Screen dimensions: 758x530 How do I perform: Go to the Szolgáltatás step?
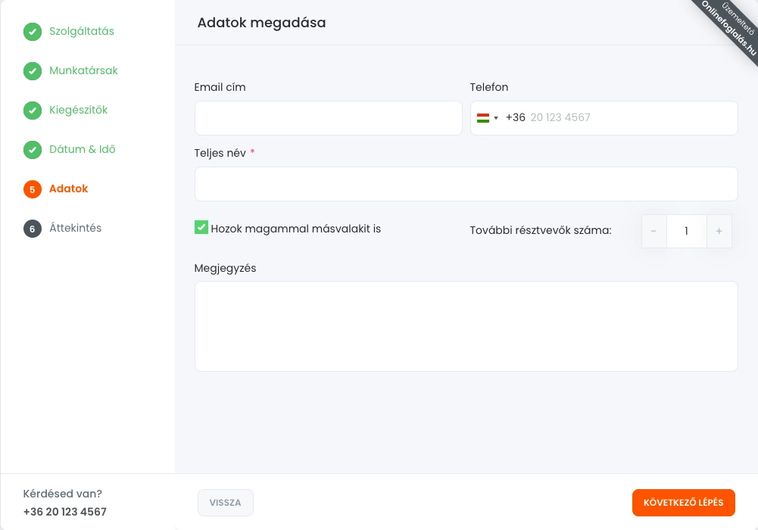pyautogui.click(x=81, y=32)
